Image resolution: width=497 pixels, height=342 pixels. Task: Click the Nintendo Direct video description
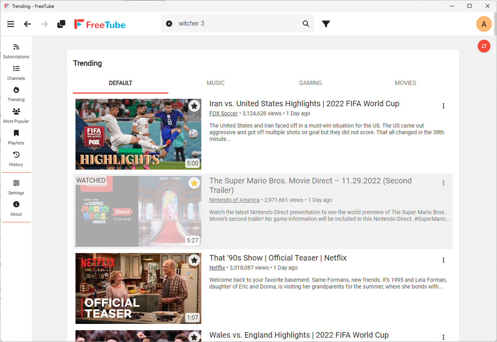tap(329, 216)
